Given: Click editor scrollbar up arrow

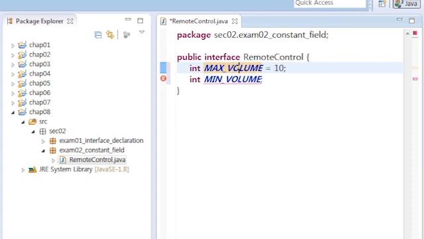Looking at the screenshot, I should 407,34.
